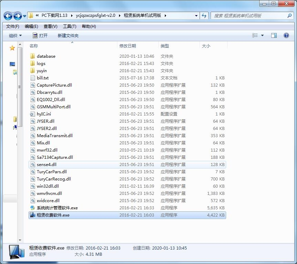Open the view options dropdown arrow
297x264 pixels.
262,35
